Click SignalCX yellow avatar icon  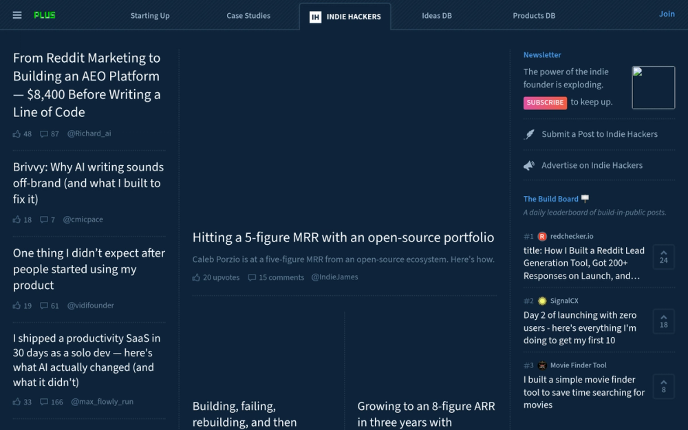pos(542,301)
